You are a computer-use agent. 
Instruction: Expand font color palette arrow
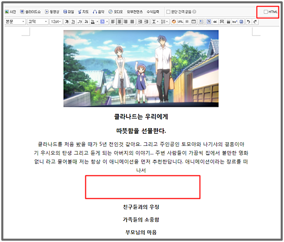(98, 22)
